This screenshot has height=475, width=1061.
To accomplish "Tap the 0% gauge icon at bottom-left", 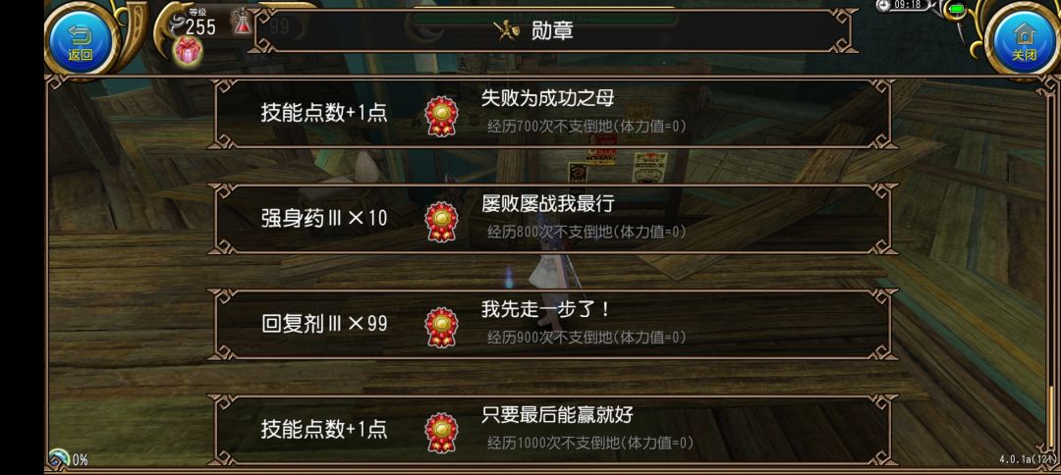I will coord(59,459).
